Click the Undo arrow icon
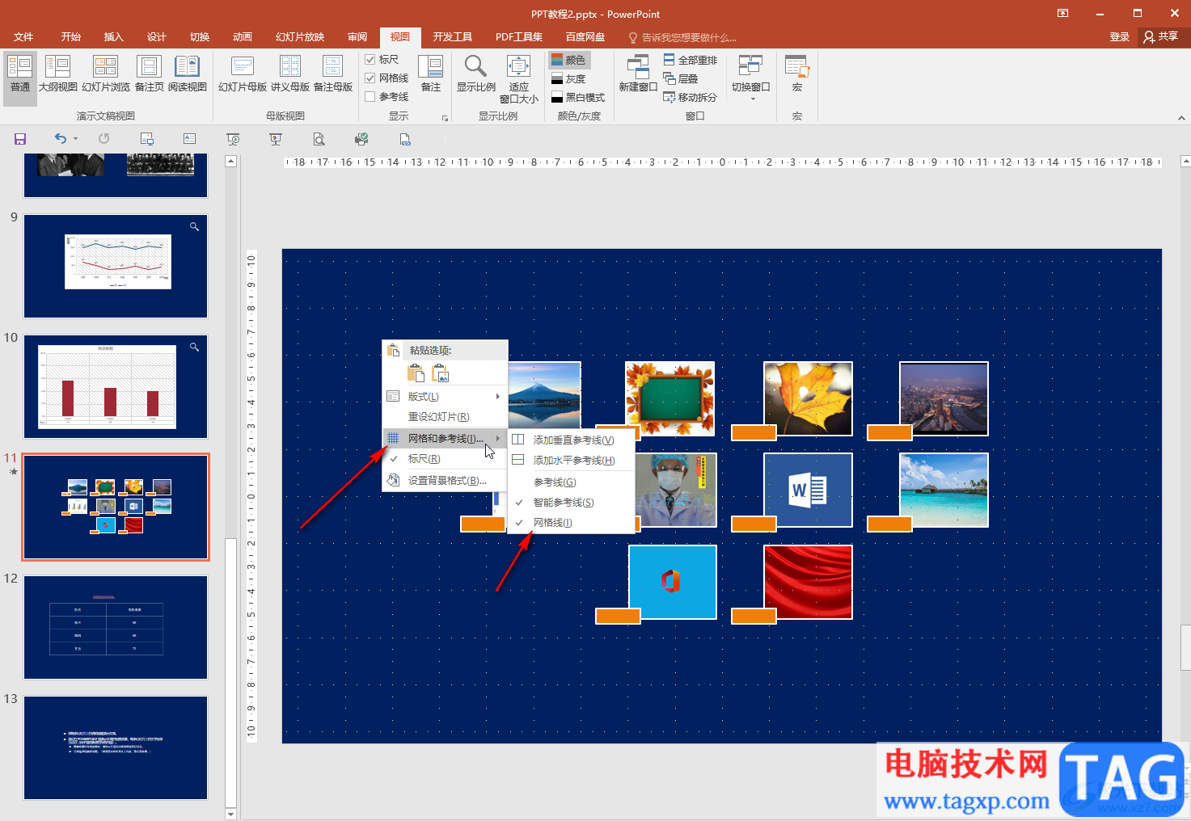 coord(60,139)
